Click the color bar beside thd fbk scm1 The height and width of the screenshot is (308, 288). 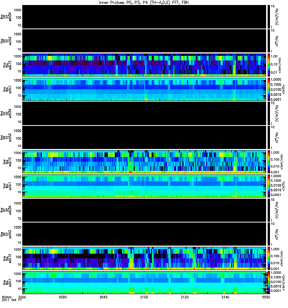tap(268, 186)
